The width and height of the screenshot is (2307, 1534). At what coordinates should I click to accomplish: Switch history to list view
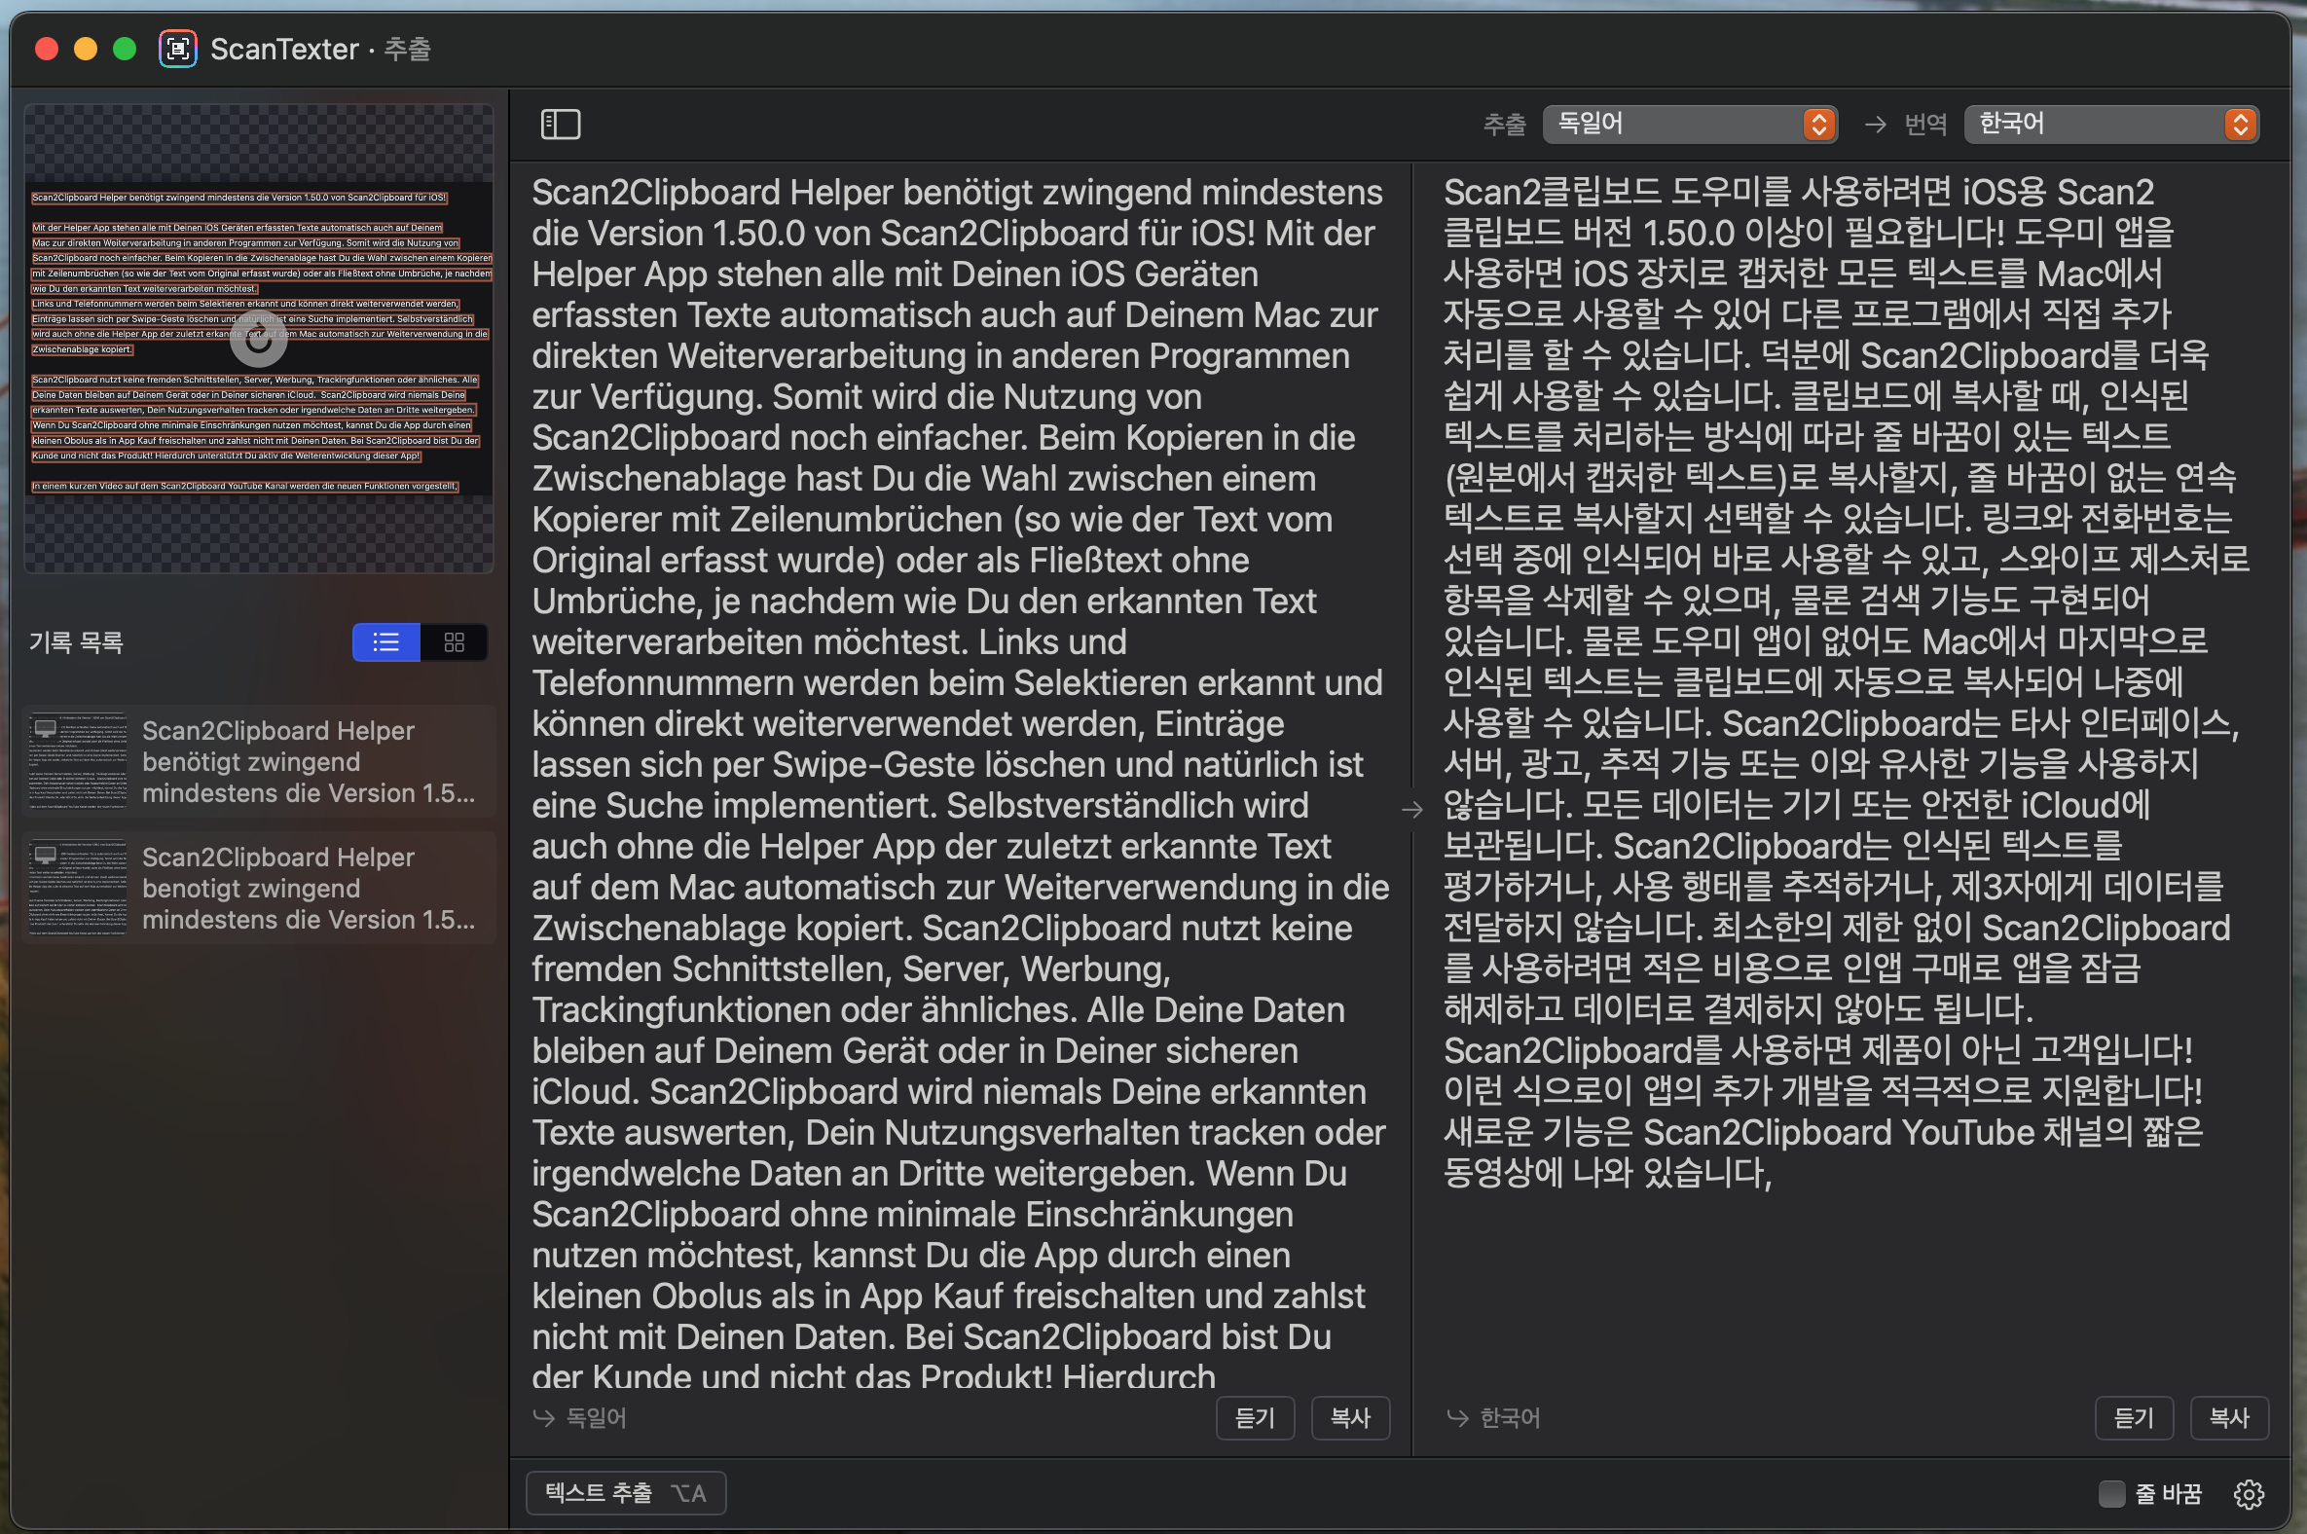(x=386, y=641)
